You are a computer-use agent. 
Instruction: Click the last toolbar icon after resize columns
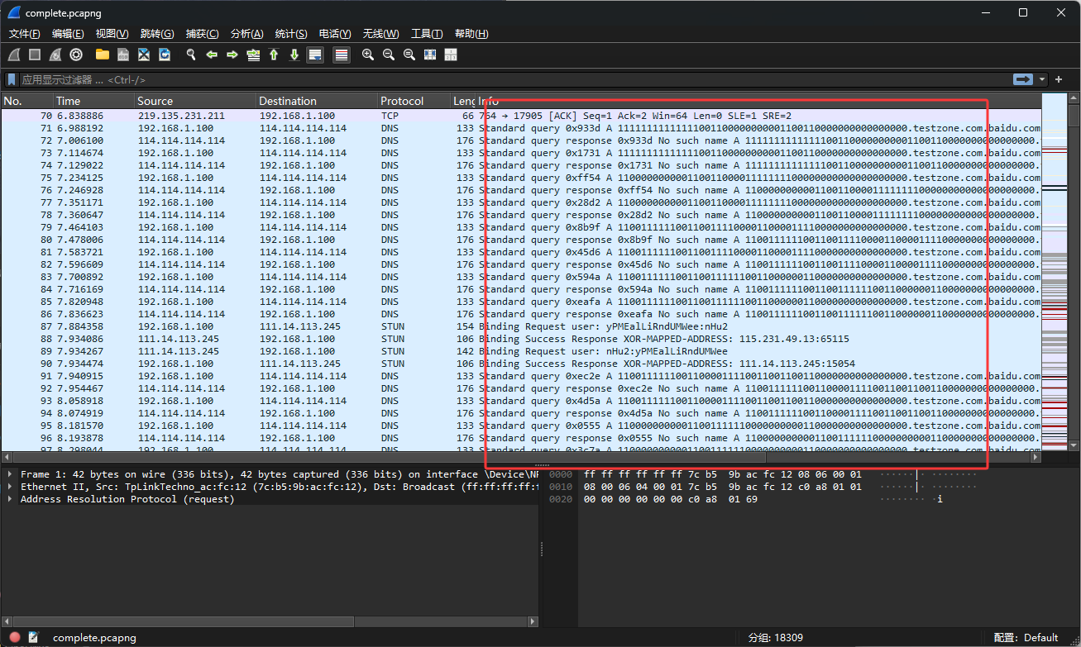451,55
